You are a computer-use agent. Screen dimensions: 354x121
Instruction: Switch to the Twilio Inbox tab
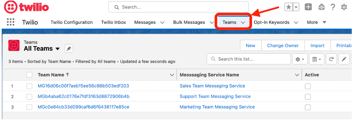(x=114, y=22)
